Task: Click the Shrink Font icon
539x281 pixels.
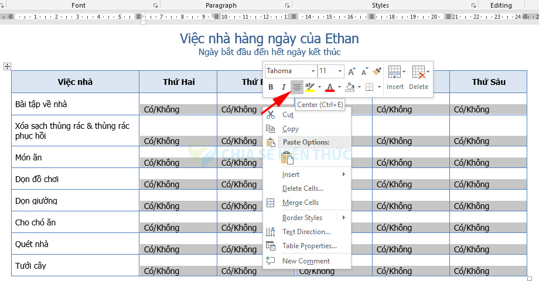Action: click(x=364, y=71)
